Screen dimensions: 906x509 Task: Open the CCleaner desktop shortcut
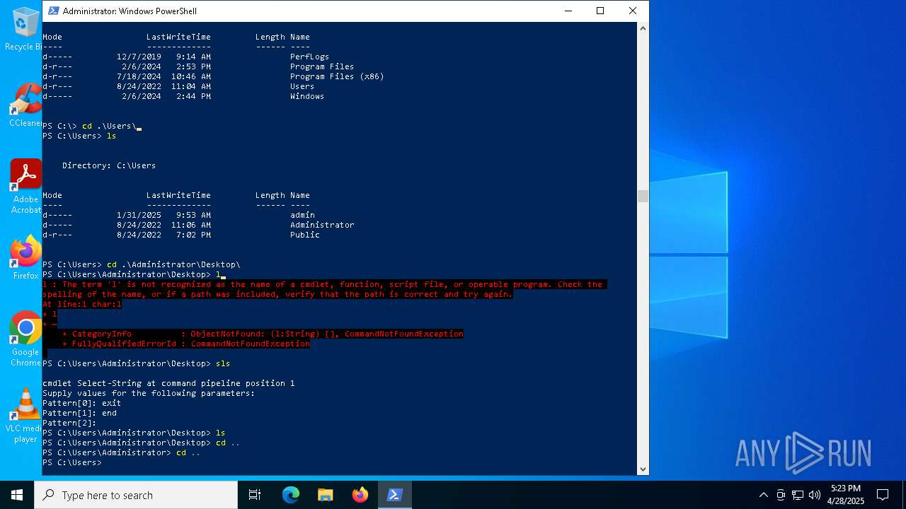pos(24,106)
